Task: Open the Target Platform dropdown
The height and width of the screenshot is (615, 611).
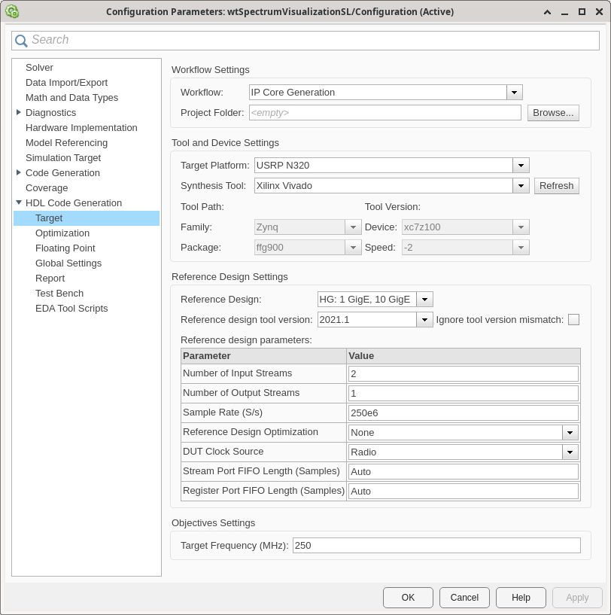Action: (x=521, y=165)
